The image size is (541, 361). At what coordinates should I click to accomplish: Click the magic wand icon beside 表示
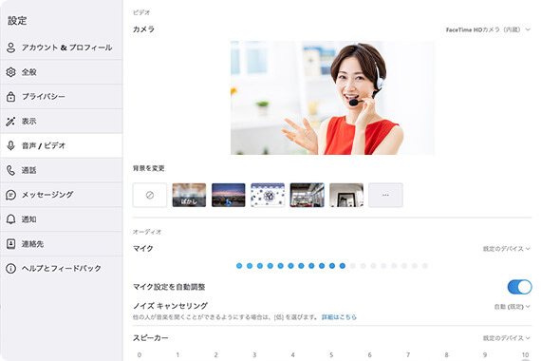(x=10, y=122)
